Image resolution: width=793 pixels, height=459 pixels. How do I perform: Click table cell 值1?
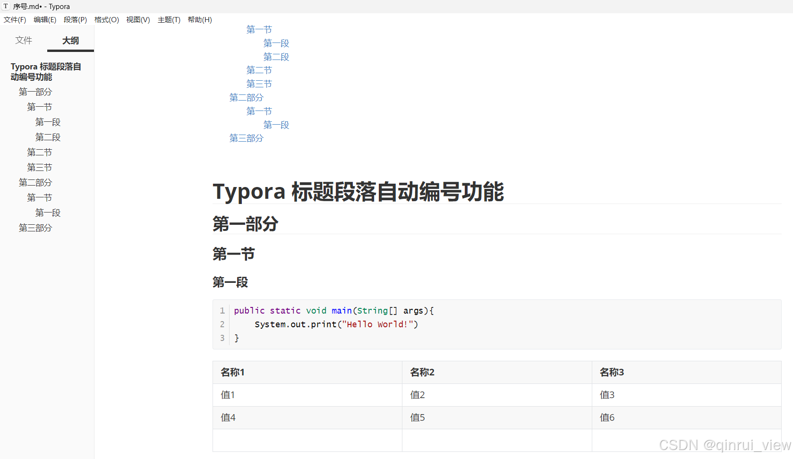pos(307,395)
